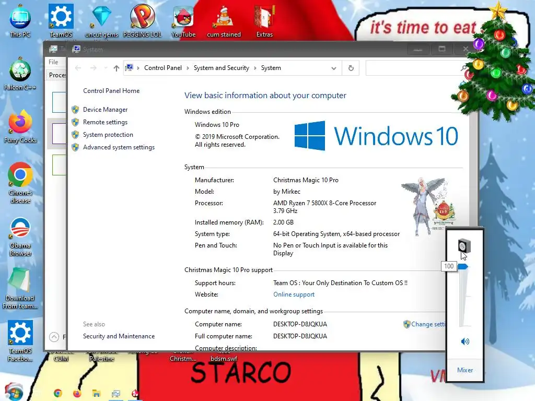The image size is (535, 401).
Task: Open the address bar history dropdown
Action: point(334,68)
